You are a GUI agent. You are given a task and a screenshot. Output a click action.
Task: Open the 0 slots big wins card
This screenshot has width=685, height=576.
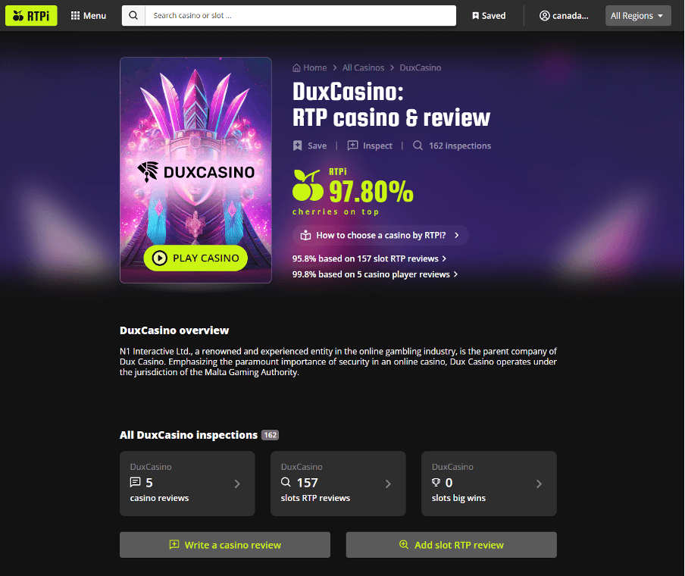(x=489, y=484)
